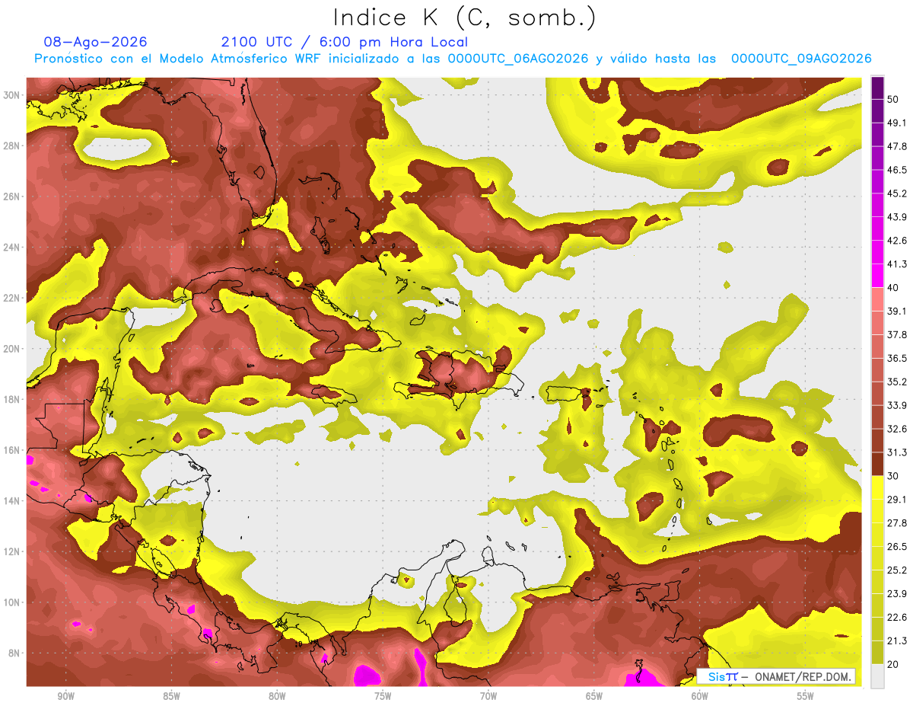Click the latitude axis label "30N"
Viewport: 913px width, 706px height.
click(12, 95)
